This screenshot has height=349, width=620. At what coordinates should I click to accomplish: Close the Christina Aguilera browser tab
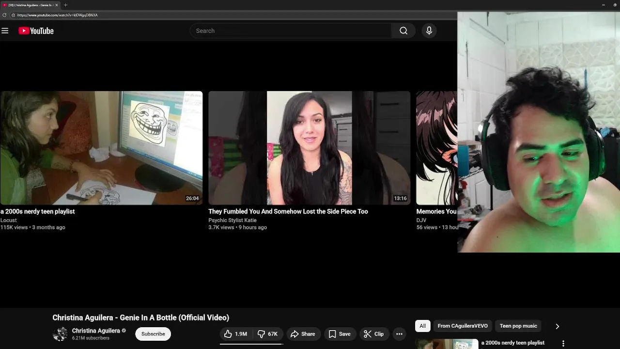[x=56, y=5]
